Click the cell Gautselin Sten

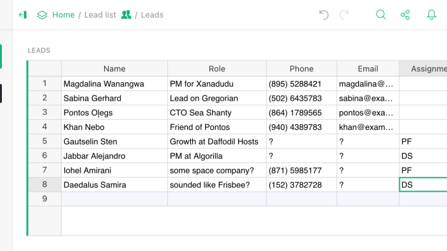(114, 141)
